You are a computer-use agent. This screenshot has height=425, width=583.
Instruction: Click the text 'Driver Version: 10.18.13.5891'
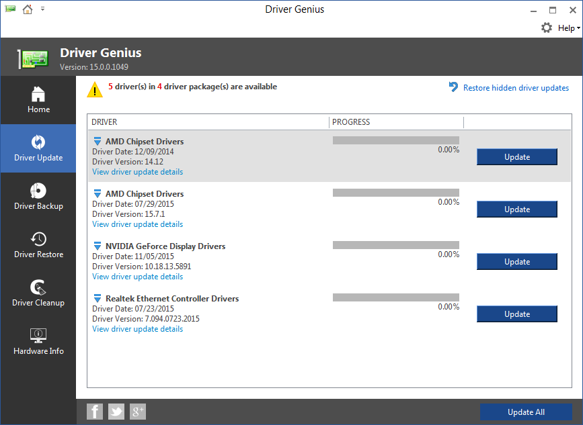pyautogui.click(x=141, y=266)
